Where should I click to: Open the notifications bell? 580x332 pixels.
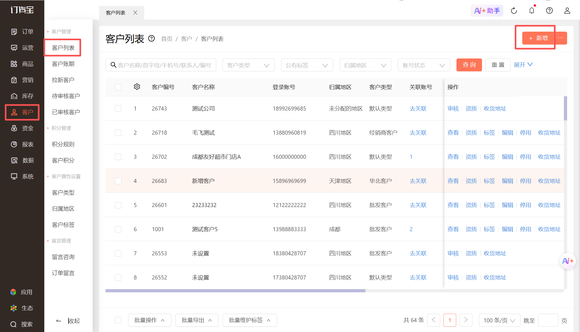pos(532,11)
